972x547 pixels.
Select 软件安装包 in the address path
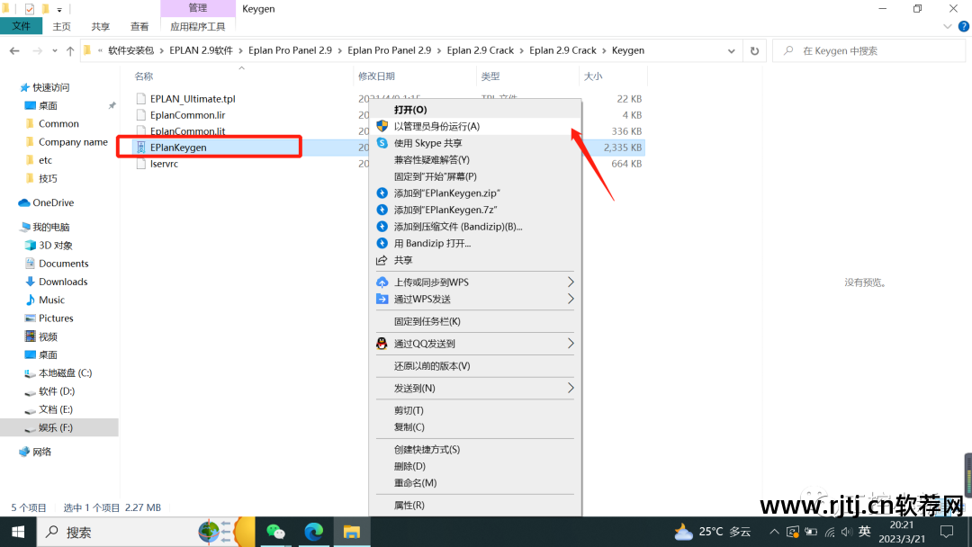coord(130,50)
